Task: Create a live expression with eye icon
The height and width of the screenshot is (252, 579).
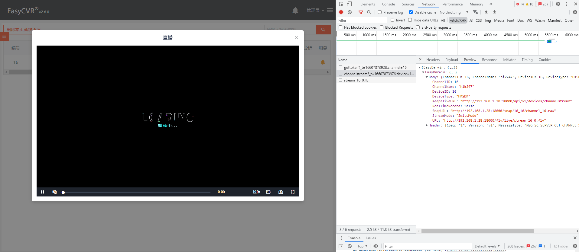Action: (376, 246)
